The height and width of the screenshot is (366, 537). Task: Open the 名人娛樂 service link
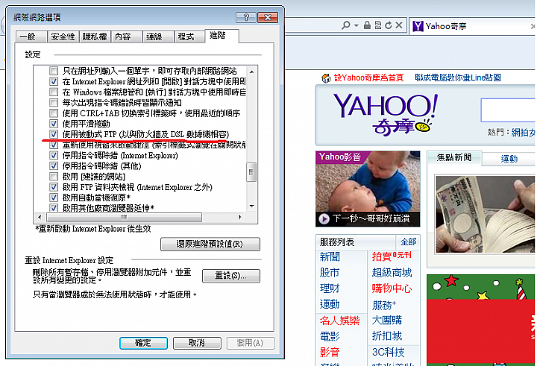(340, 321)
